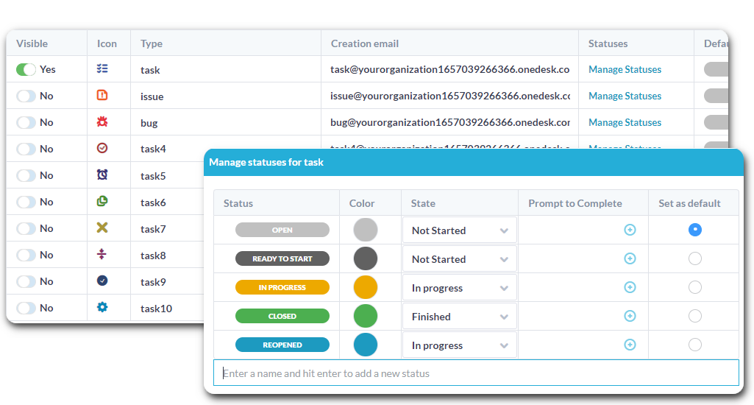This screenshot has height=405, width=754.
Task: Enable visibility toggle for task5
Action: [26, 175]
